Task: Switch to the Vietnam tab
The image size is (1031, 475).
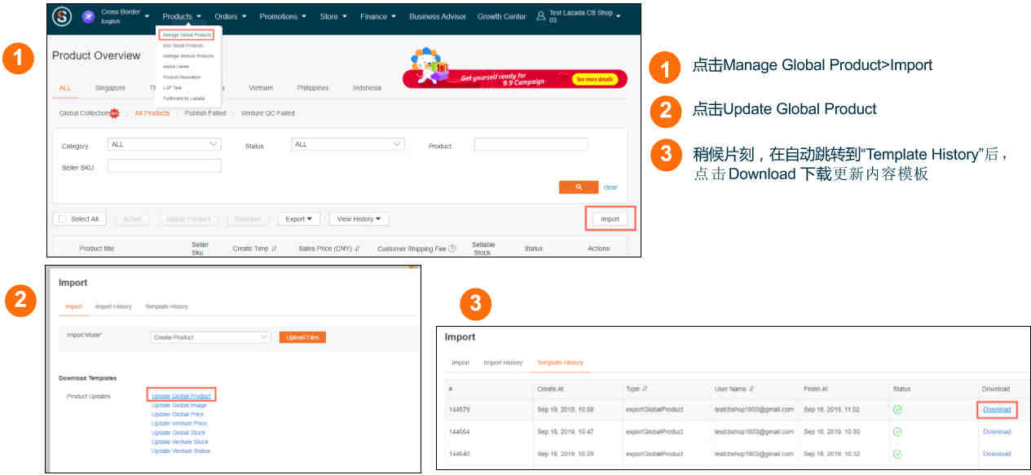Action: click(x=261, y=88)
